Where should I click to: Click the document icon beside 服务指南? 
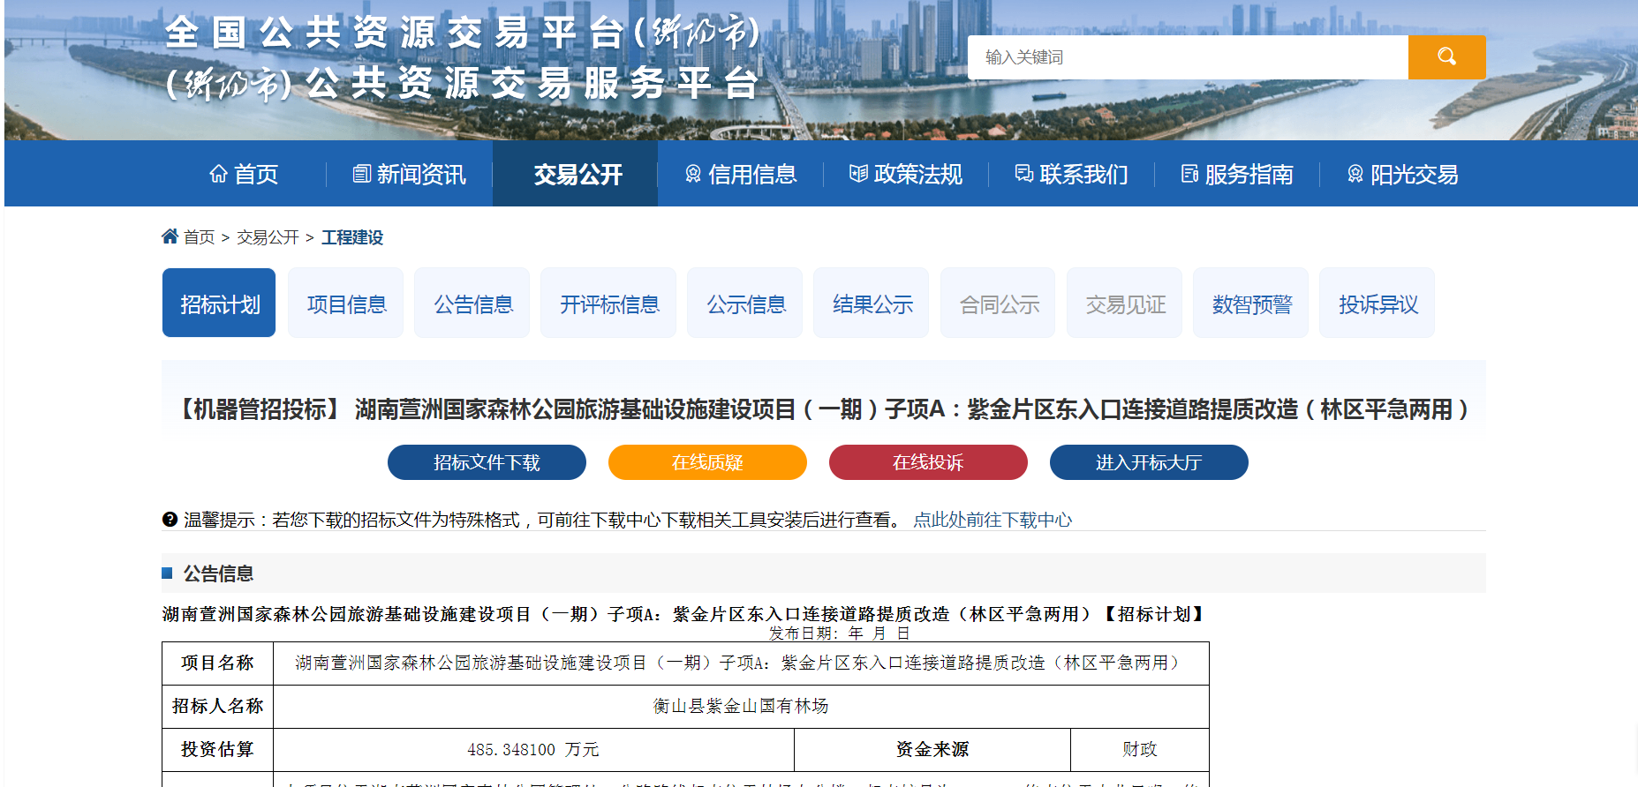(1189, 175)
